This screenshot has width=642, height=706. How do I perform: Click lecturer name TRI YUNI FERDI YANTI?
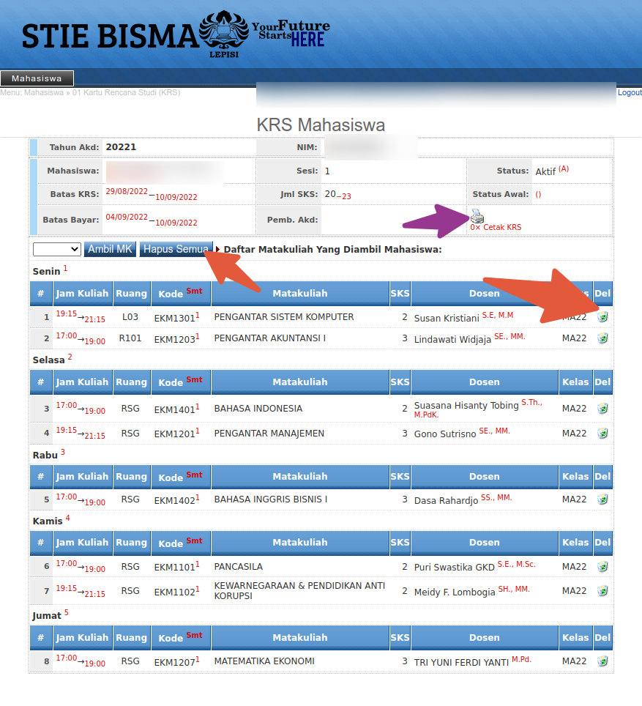(x=461, y=662)
